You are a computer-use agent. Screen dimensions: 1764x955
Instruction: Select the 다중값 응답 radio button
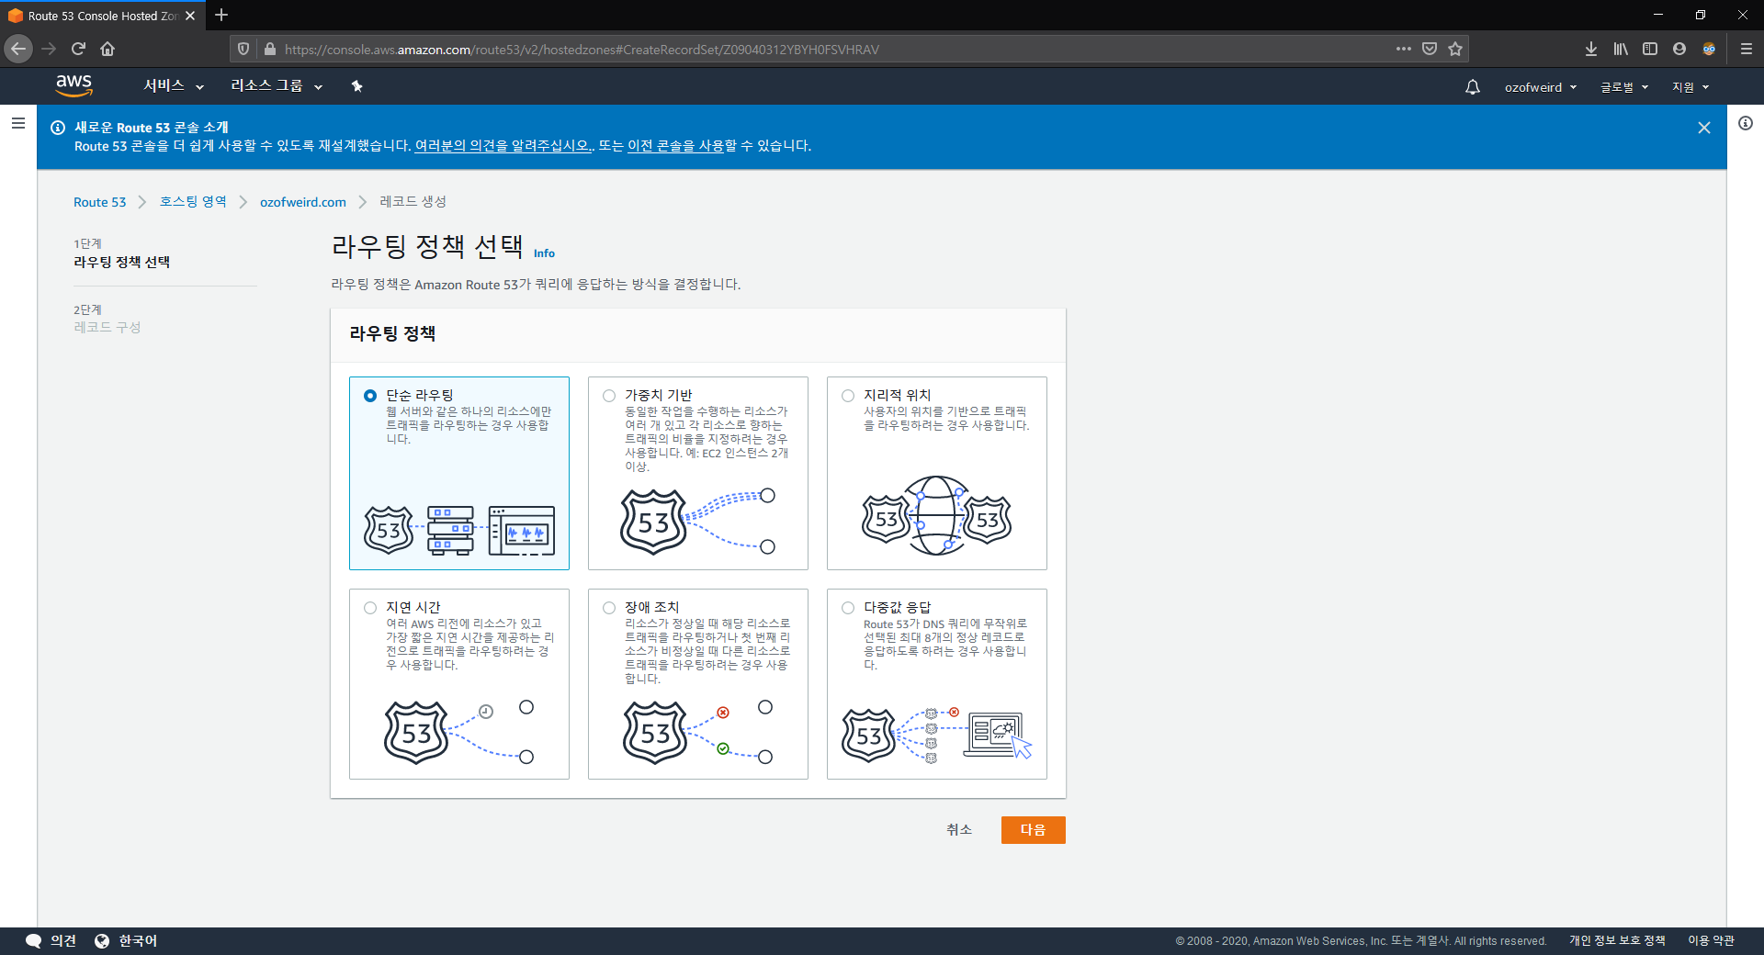[848, 608]
